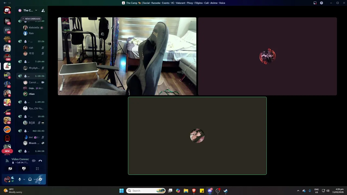Go back with title bar arrow
Image resolution: width=347 pixels, height=195 pixels.
pyautogui.click(x=5, y=3)
